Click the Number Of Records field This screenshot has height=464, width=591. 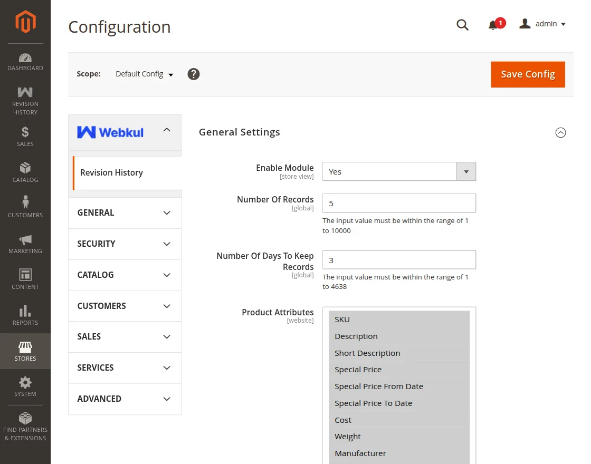tap(399, 203)
